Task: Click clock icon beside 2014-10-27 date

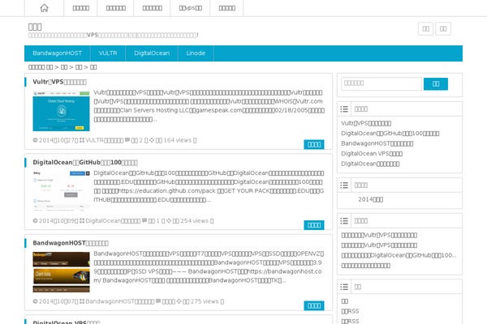Action: pyautogui.click(x=35, y=140)
